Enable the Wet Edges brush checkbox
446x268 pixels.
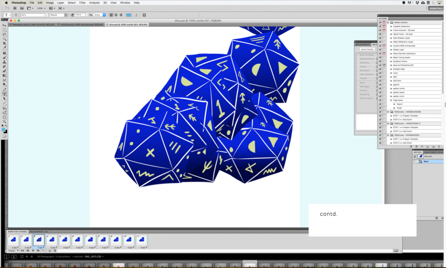[x=358, y=87]
